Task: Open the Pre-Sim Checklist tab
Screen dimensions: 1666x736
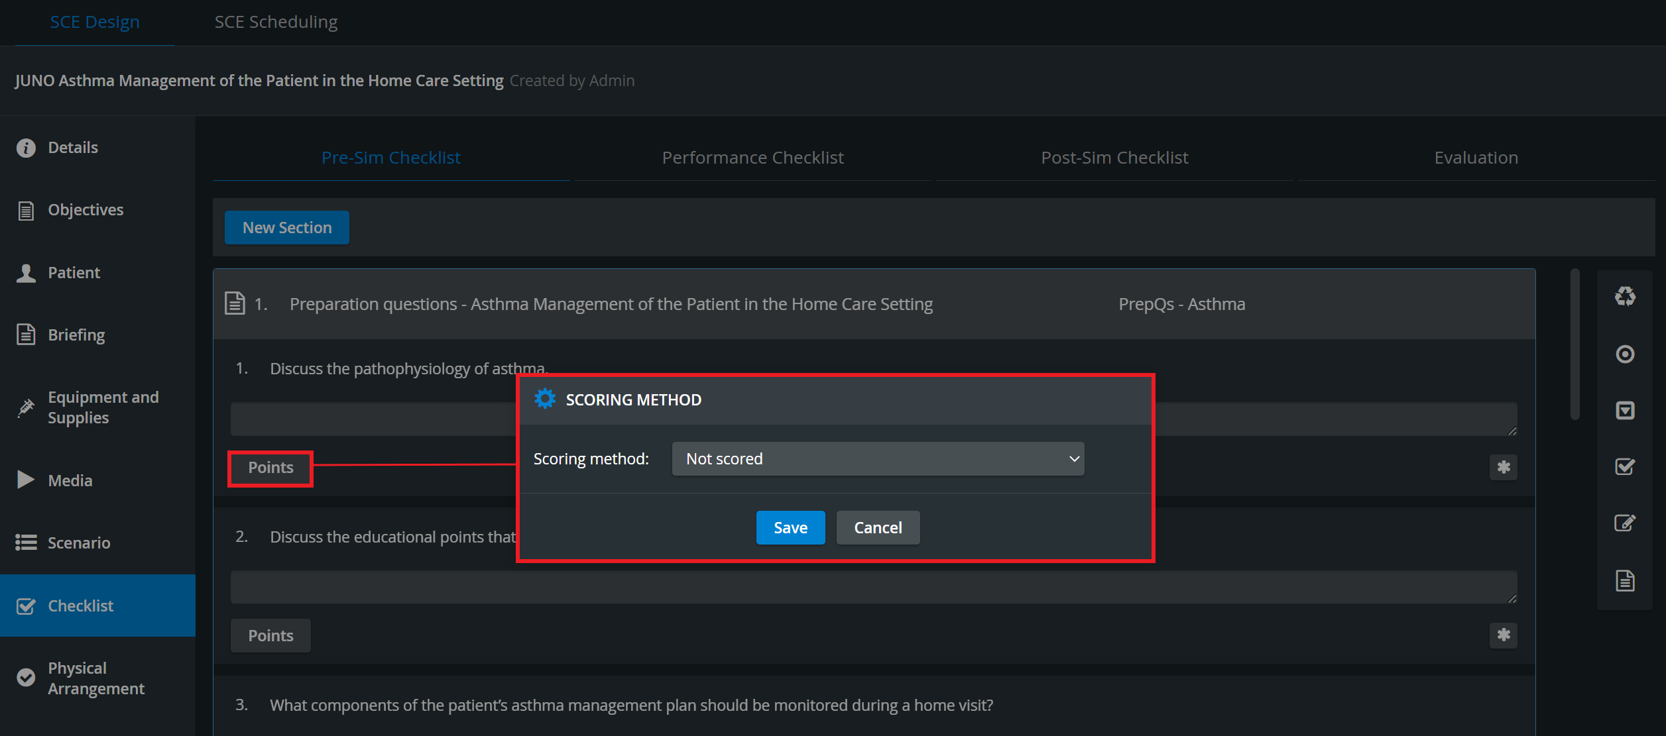Action: click(x=391, y=158)
